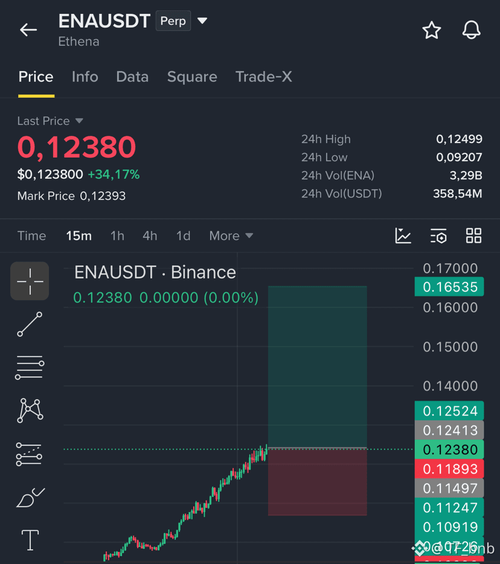The height and width of the screenshot is (564, 500).
Task: Select the 1h timeframe
Action: 117,236
